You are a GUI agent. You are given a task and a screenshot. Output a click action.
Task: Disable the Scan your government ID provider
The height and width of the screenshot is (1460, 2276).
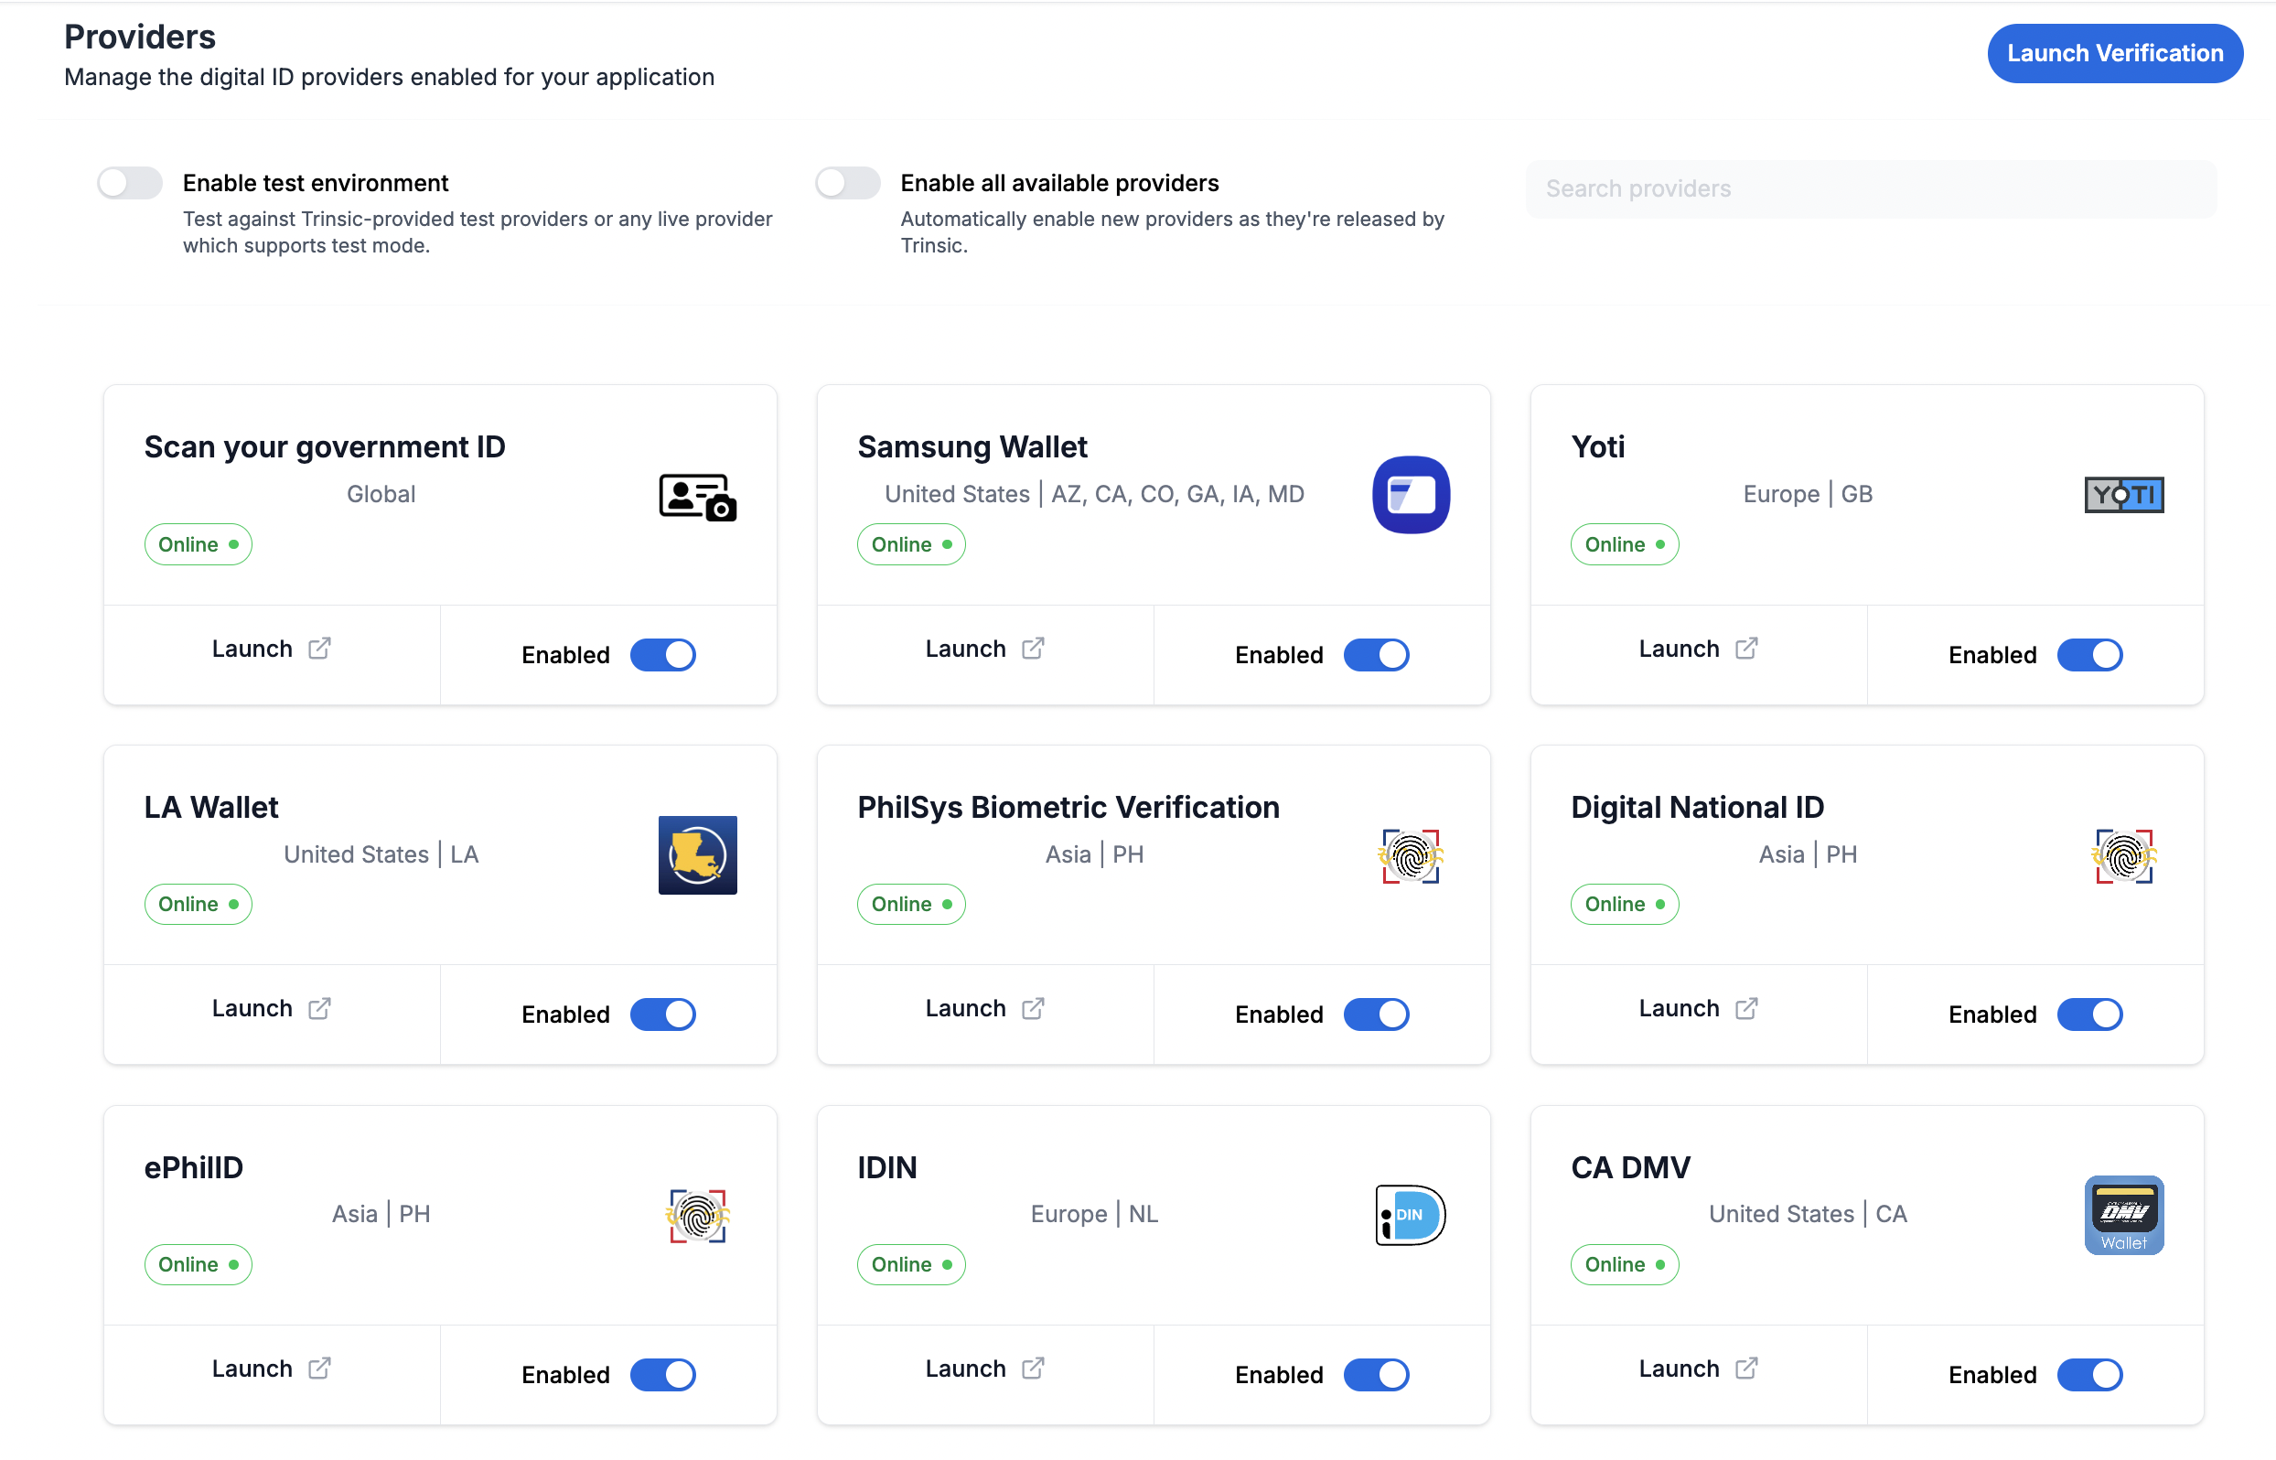662,654
